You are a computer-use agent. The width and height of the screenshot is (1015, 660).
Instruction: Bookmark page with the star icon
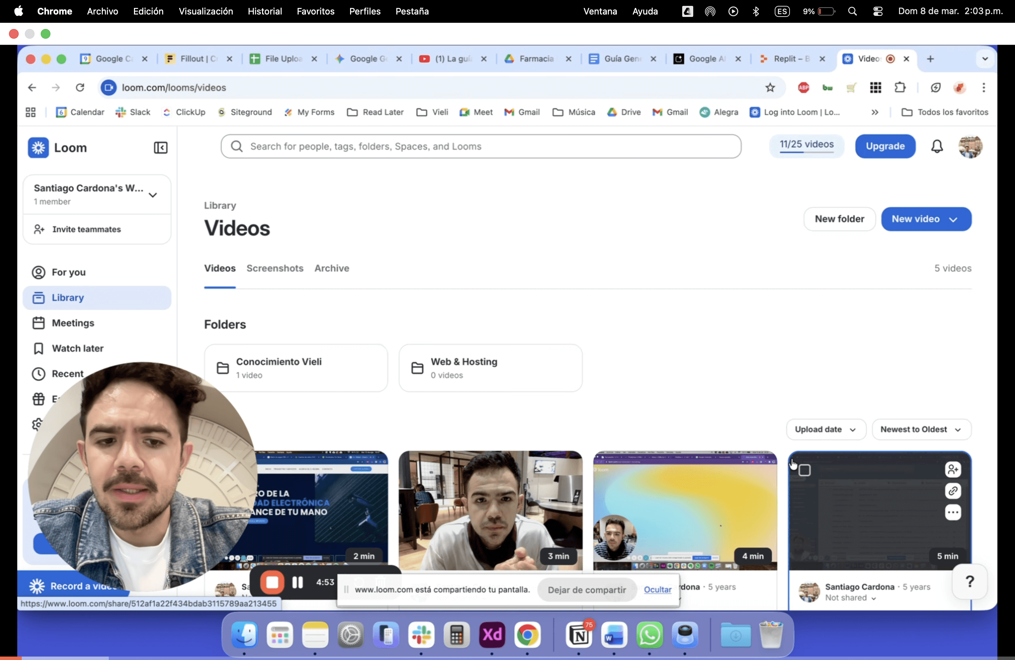(770, 87)
